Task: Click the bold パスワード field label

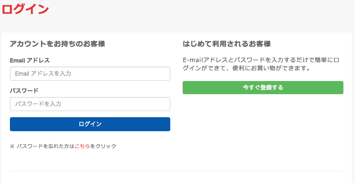Action: coord(24,90)
